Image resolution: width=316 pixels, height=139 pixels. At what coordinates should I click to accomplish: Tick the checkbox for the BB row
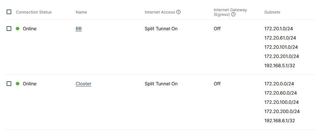[x=9, y=29]
